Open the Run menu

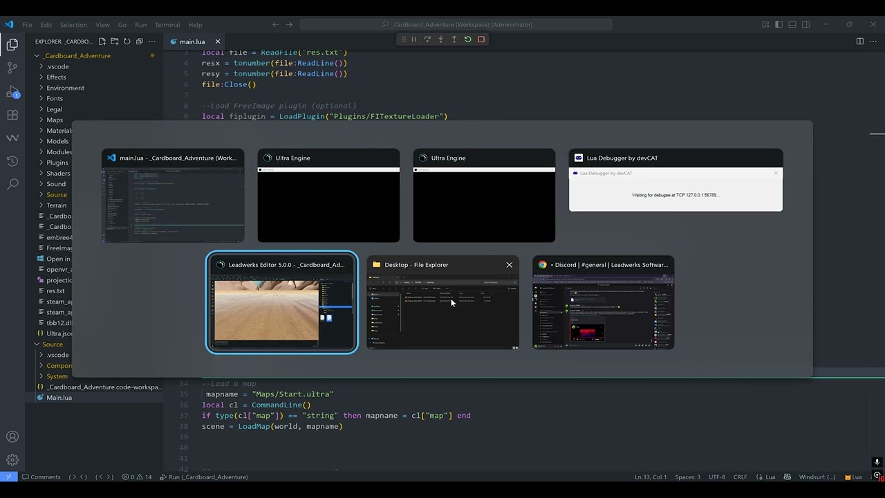click(x=141, y=24)
